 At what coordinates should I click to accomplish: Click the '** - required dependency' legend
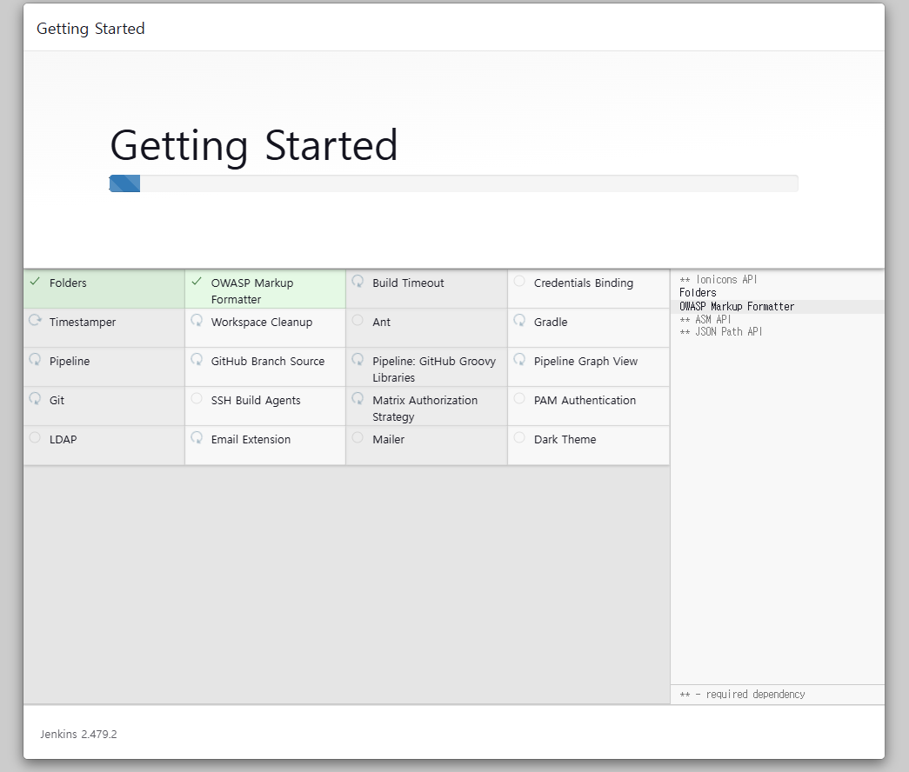tap(742, 695)
